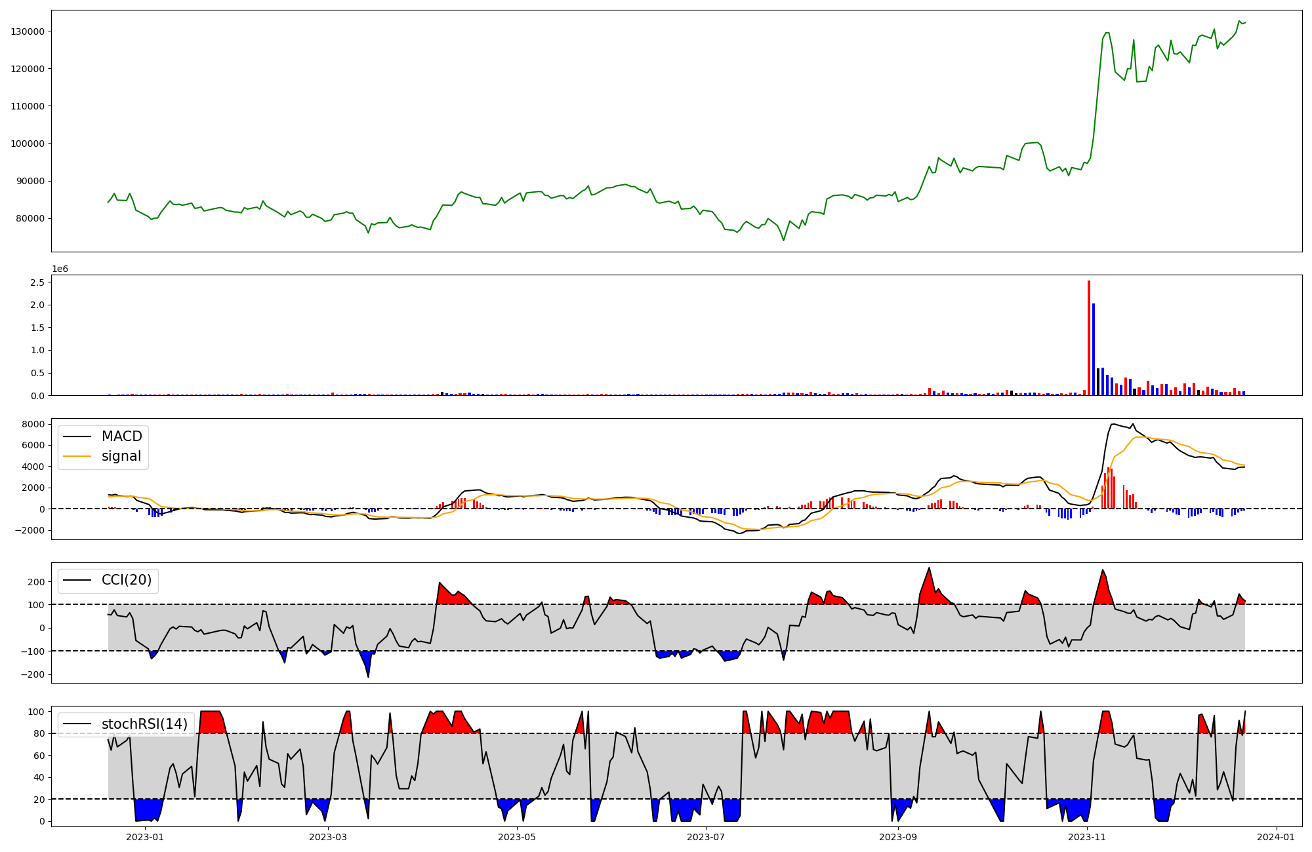
Task: Click the 2023-07 date tick label
Action: 707,837
